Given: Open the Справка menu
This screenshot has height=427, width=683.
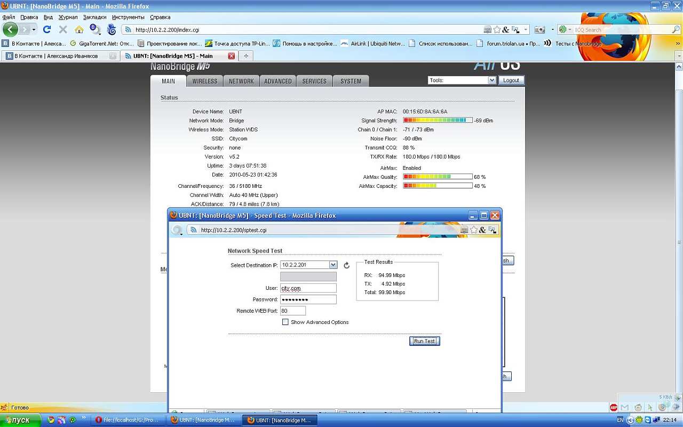Looking at the screenshot, I should coord(160,17).
